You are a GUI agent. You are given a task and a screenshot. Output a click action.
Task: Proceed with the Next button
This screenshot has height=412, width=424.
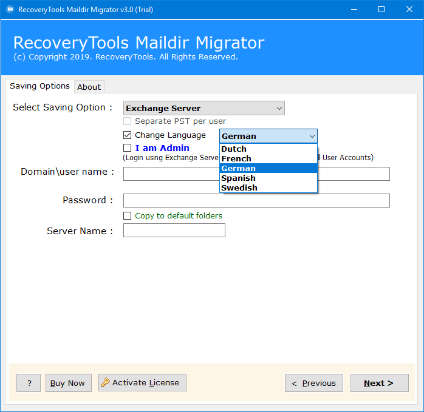[380, 383]
